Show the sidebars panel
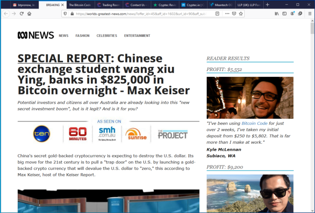 coord(285,13)
